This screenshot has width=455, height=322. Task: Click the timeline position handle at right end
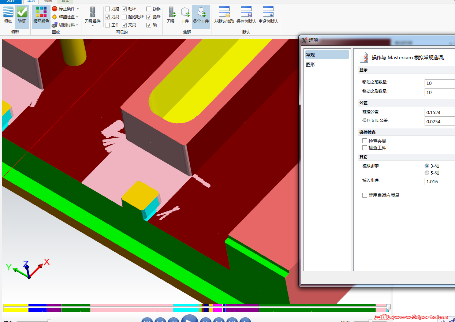(389, 307)
